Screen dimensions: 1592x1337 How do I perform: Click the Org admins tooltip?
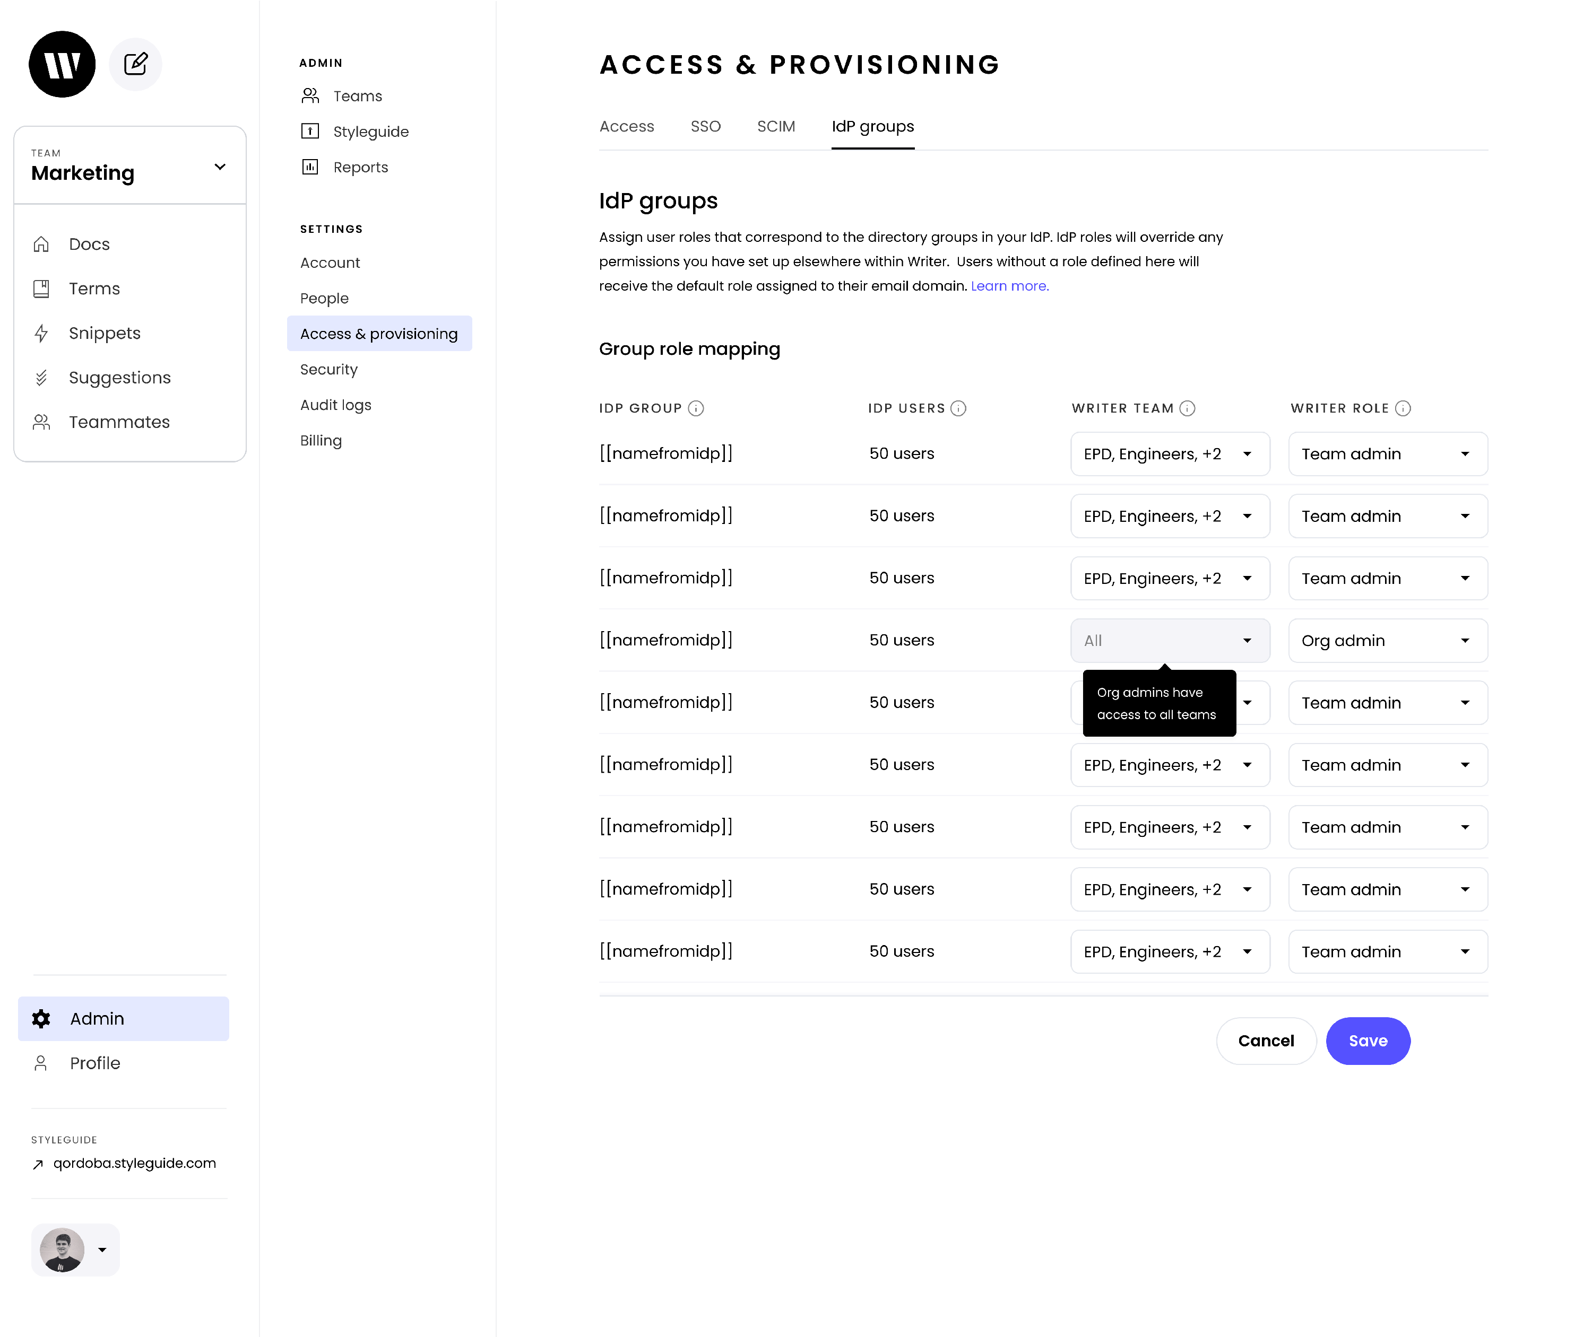[x=1159, y=703]
